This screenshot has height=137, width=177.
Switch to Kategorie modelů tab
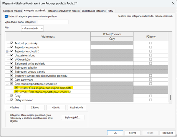click(x=12, y=11)
